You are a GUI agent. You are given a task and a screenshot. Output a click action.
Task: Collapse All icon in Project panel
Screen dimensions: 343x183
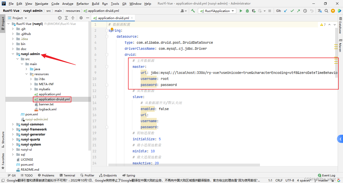point(73,18)
